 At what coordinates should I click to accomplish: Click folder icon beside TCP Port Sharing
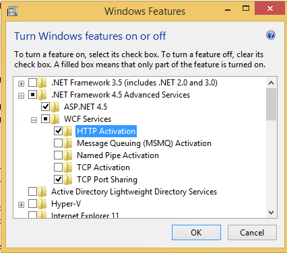(x=68, y=180)
